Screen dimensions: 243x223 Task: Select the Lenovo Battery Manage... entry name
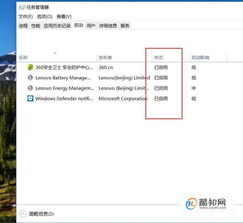pos(63,78)
